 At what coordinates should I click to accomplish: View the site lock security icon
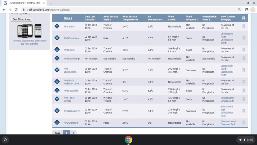pyautogui.click(x=24, y=10)
